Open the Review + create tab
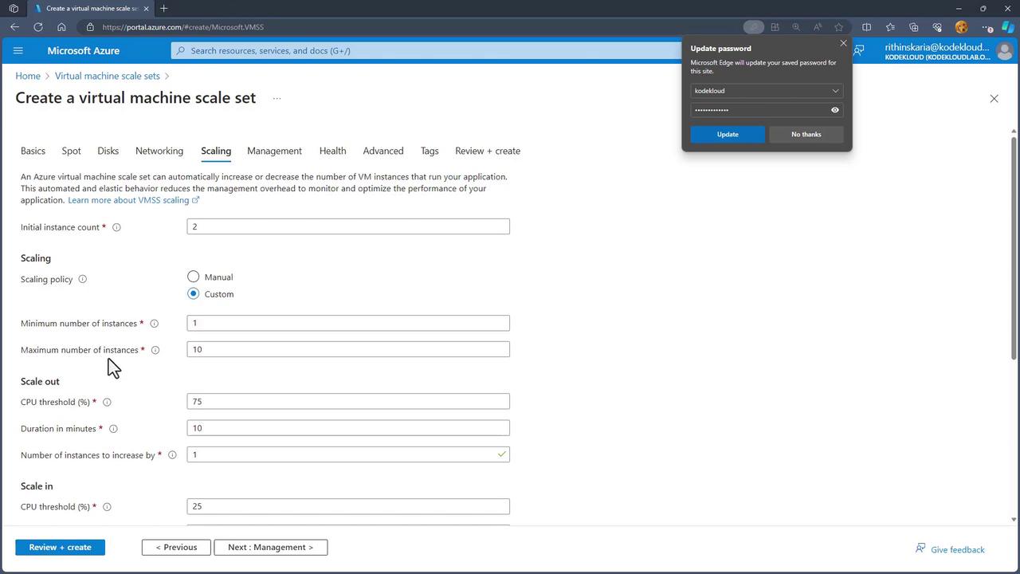1020x574 pixels. point(488,151)
